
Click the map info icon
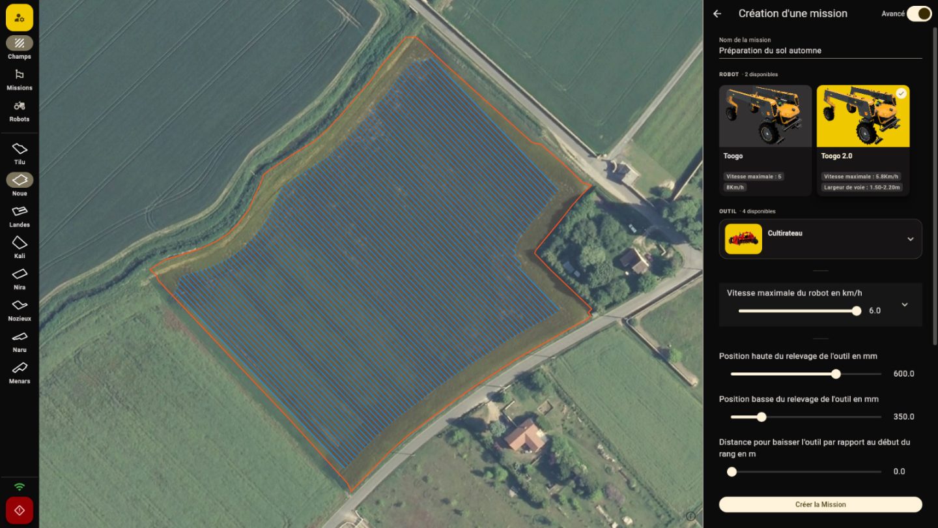pos(691,516)
